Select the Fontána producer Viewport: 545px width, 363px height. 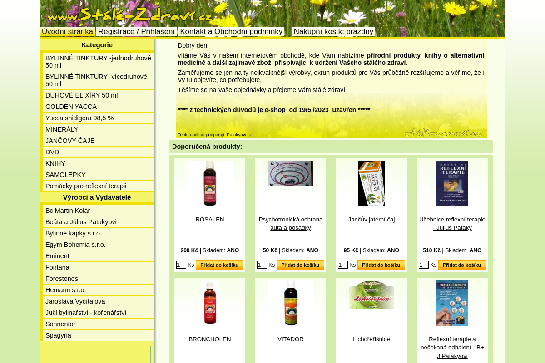point(99,267)
